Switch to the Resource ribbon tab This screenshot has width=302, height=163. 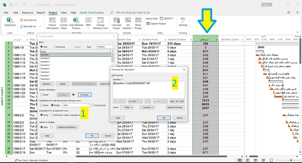[x=28, y=12]
